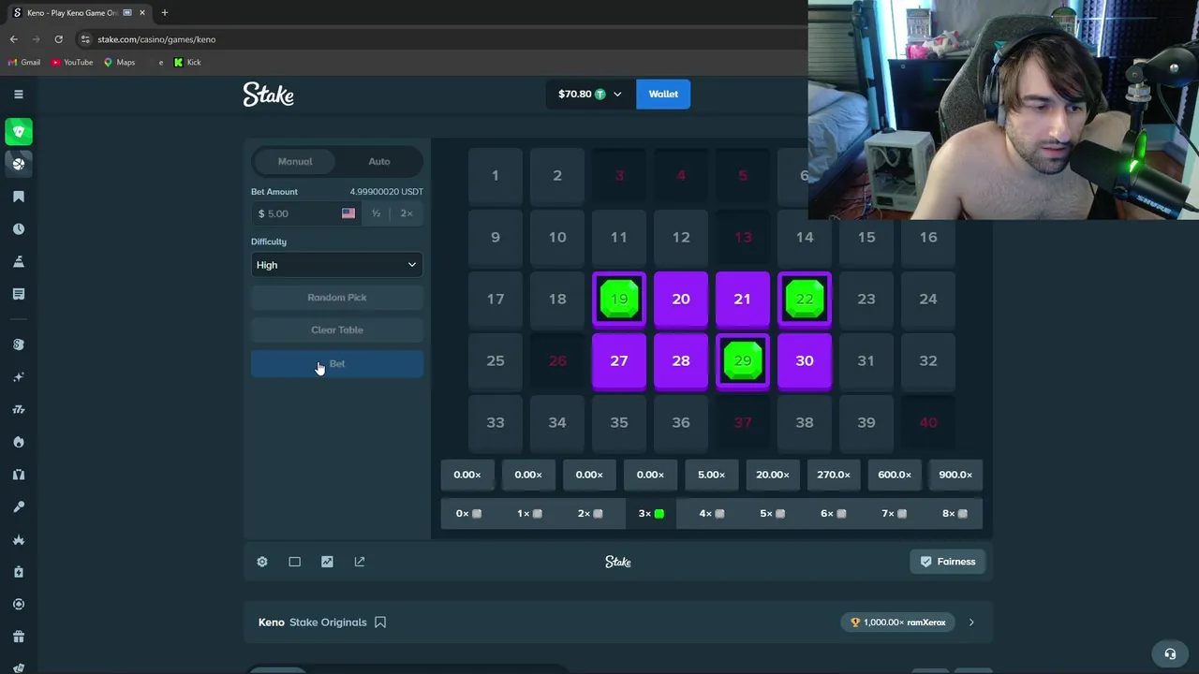Open Stake Originals sidebar icon
Viewport: 1199px width, 674px height.
point(18,344)
